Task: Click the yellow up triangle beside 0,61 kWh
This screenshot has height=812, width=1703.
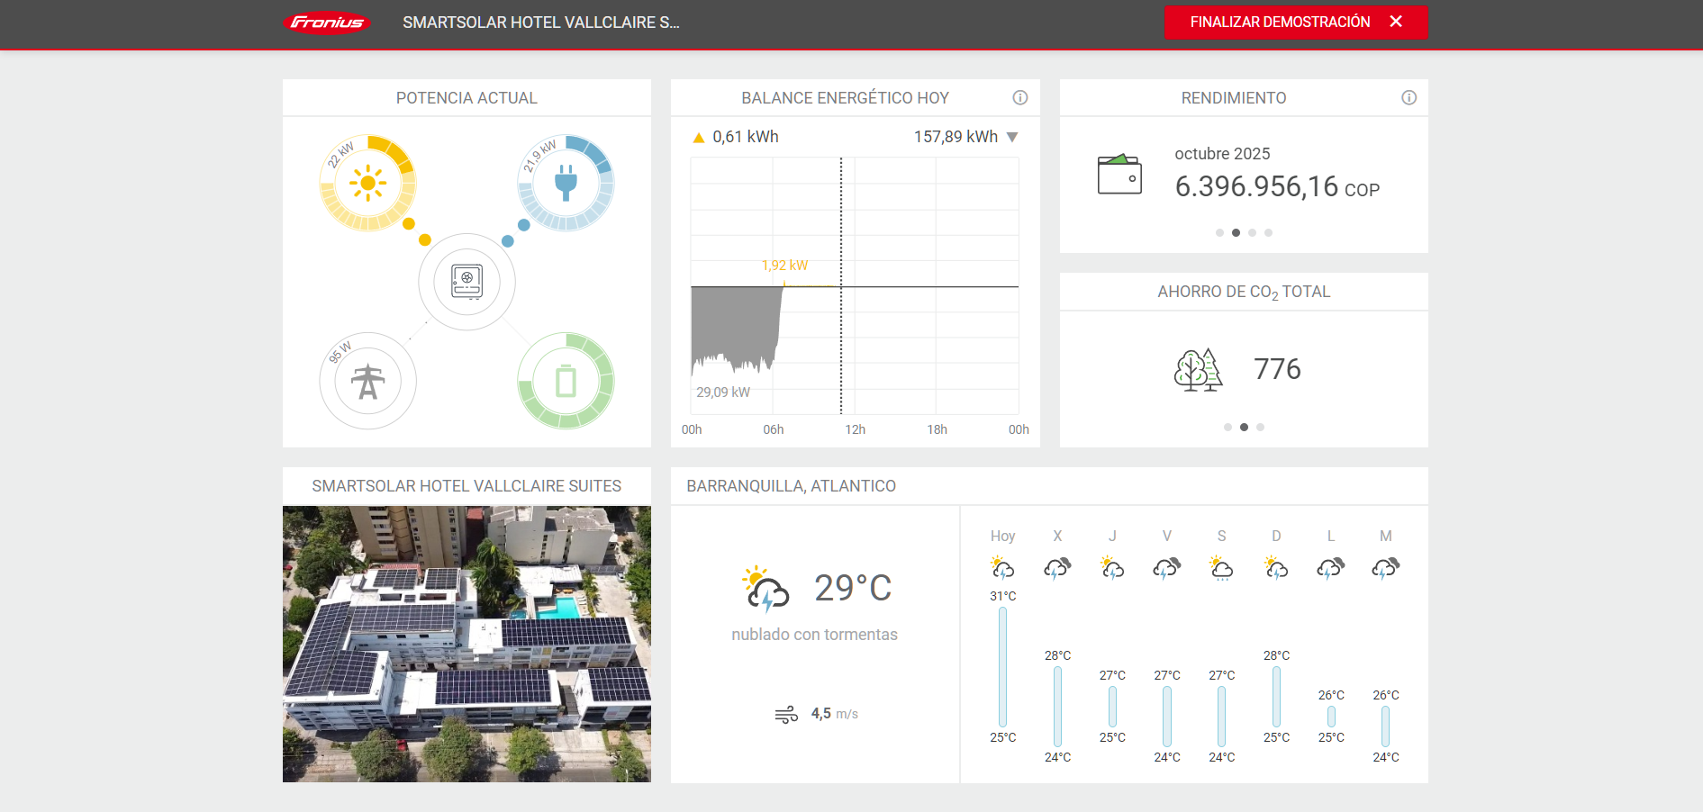Action: tap(698, 138)
